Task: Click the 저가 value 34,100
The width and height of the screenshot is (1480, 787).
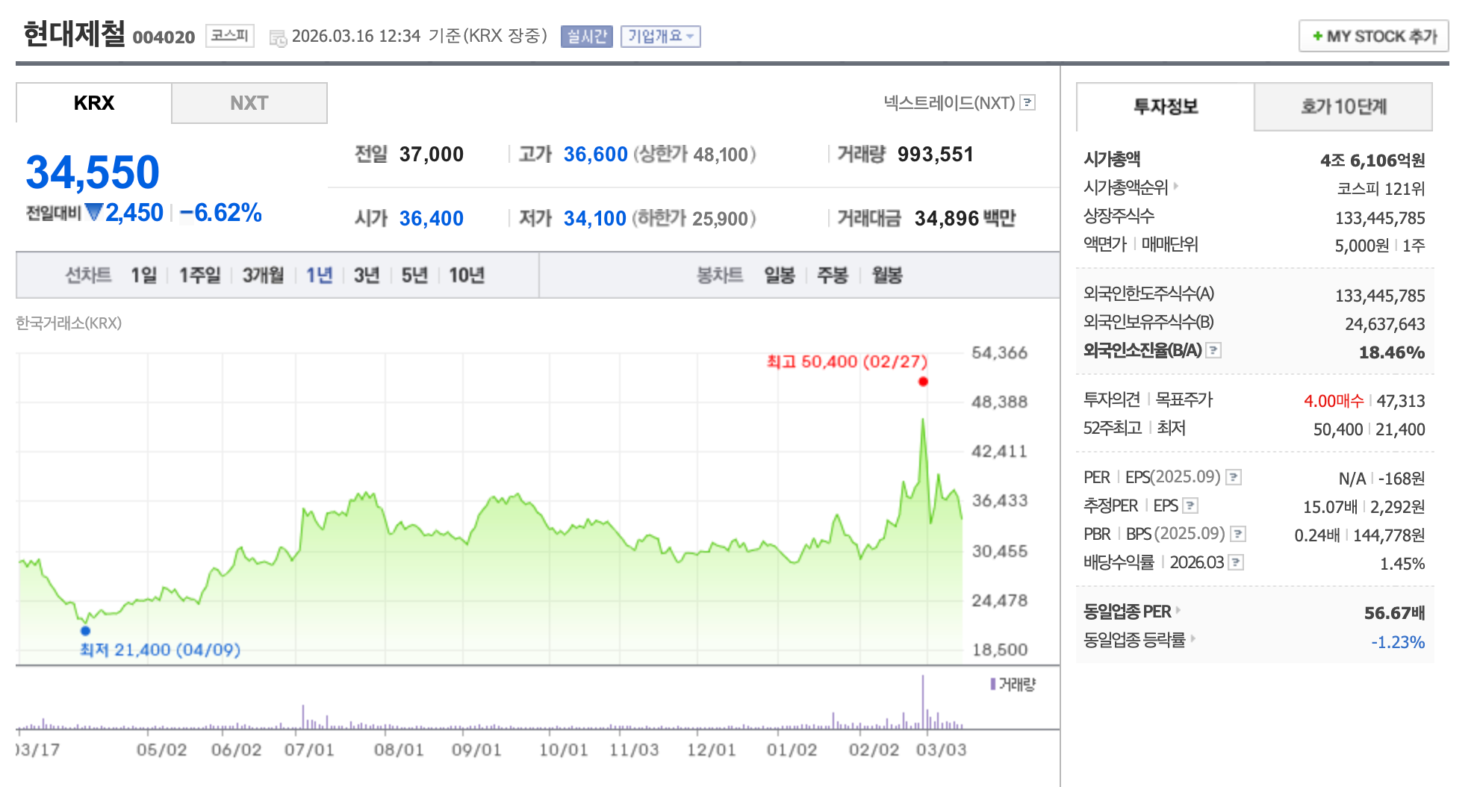Action: [594, 219]
